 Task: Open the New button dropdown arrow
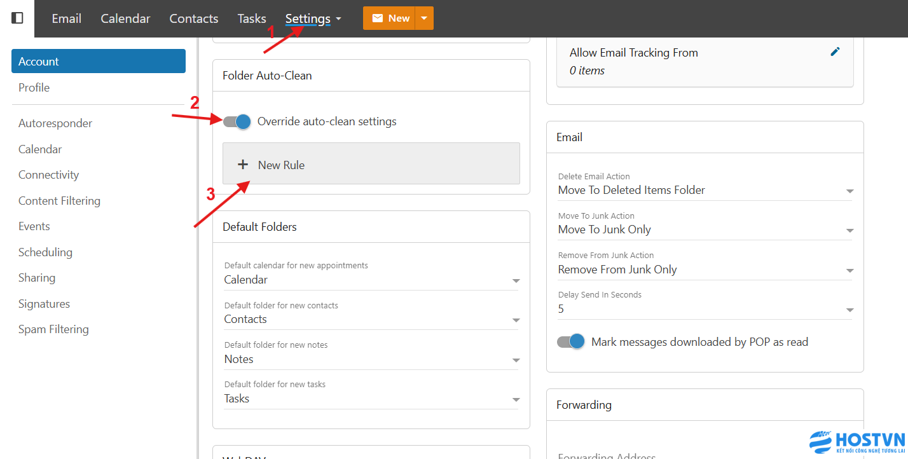424,18
